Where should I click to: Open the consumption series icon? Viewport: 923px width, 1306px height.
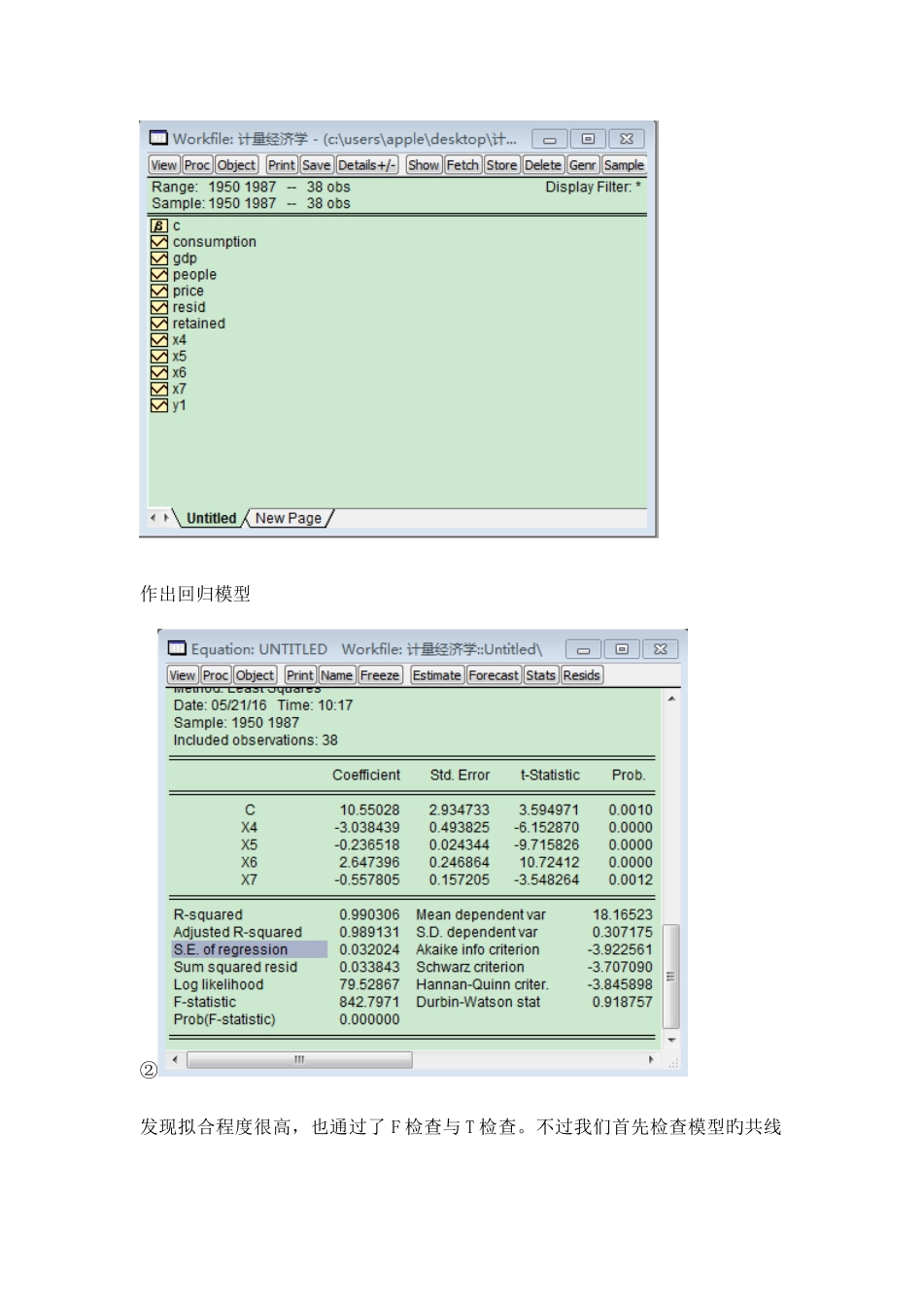pyautogui.click(x=159, y=242)
